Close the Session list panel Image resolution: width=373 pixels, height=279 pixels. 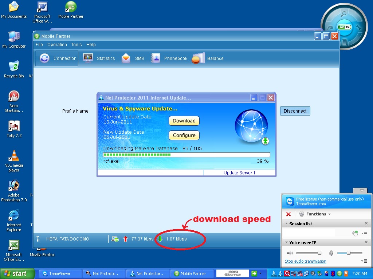pos(366,223)
